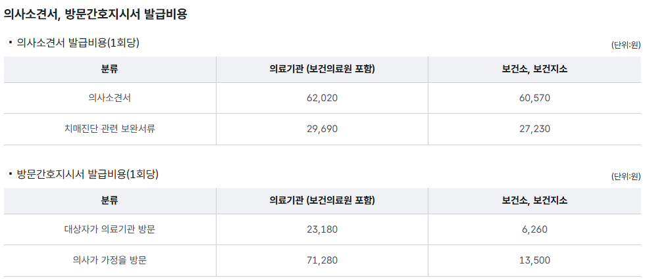Screen dimensions: 645x280
Task: Click the '의사소견서 발급비용(1회당)' subheading
Action: tap(78, 43)
